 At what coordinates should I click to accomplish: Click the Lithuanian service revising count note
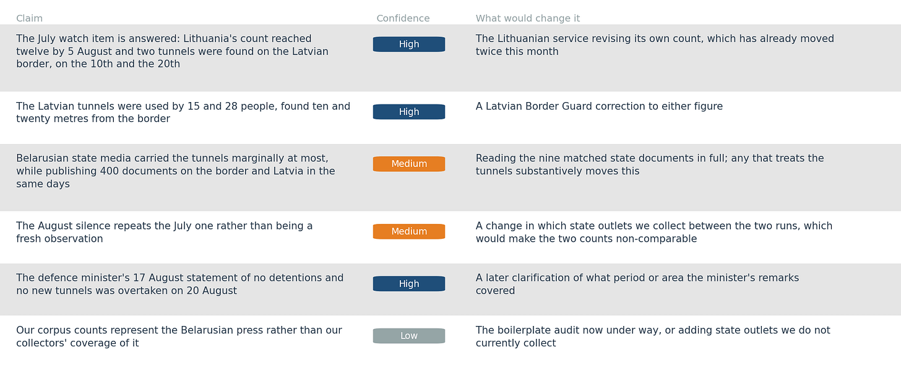[655, 45]
